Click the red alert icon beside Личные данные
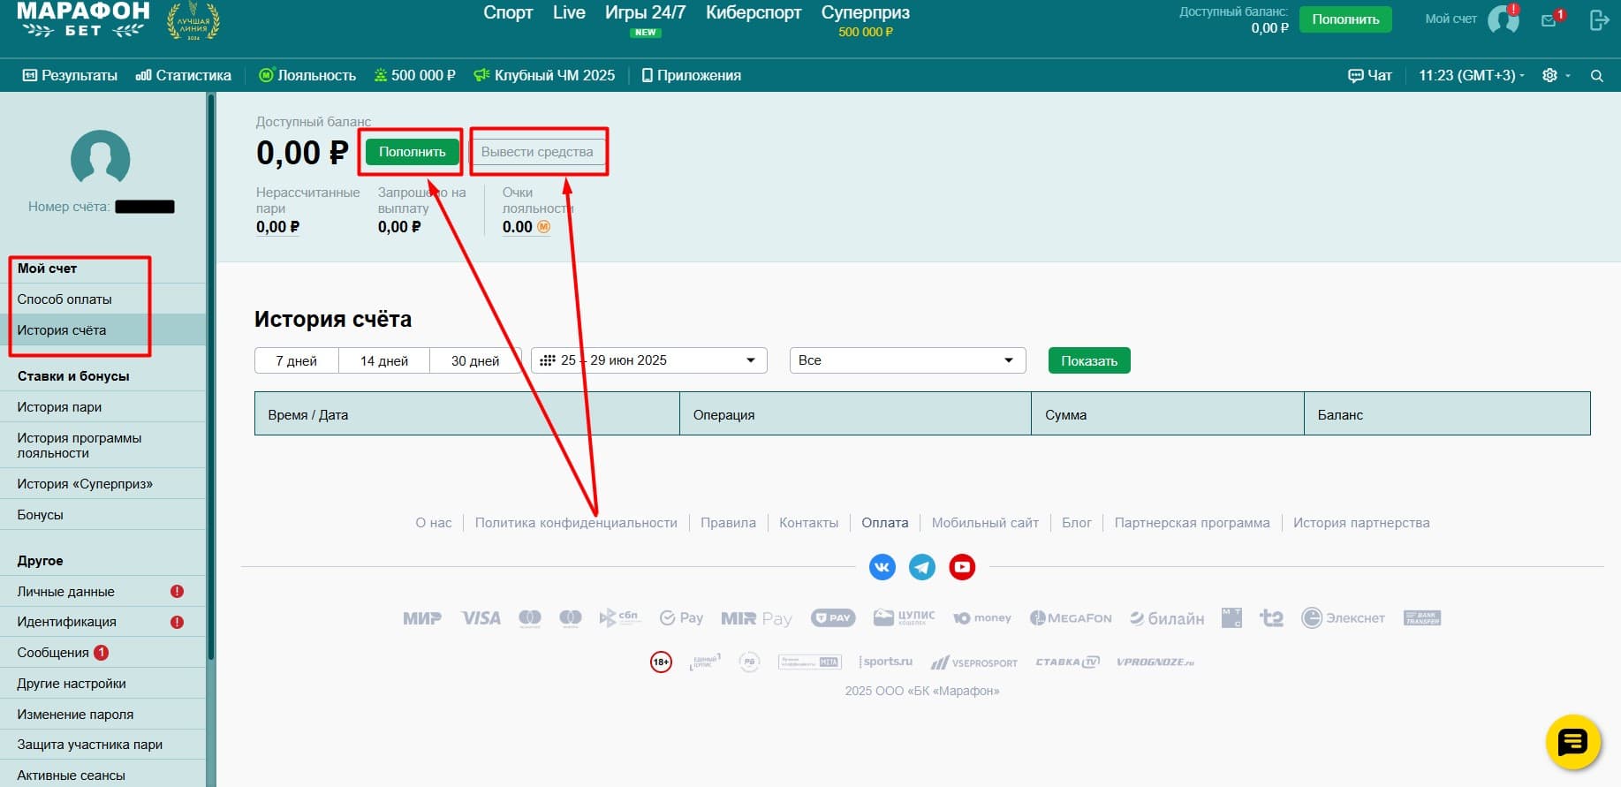This screenshot has height=787, width=1621. pos(177,592)
